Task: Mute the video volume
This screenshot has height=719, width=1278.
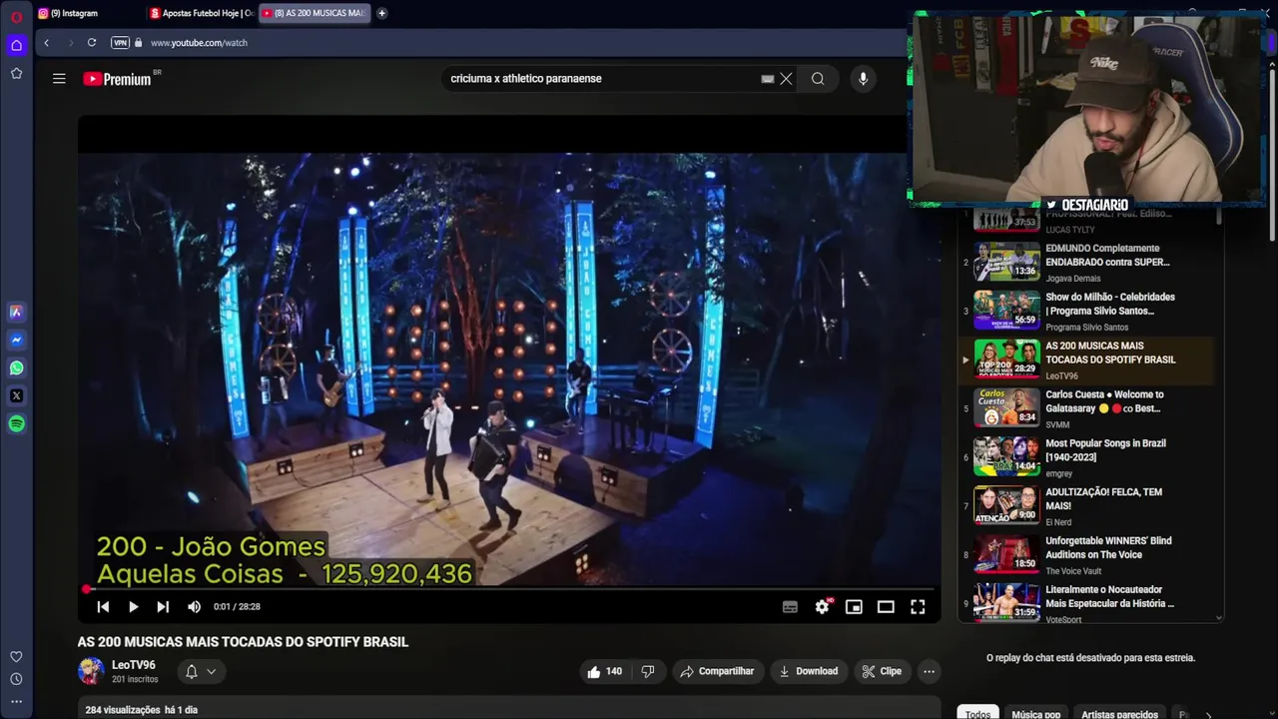Action: (x=194, y=606)
